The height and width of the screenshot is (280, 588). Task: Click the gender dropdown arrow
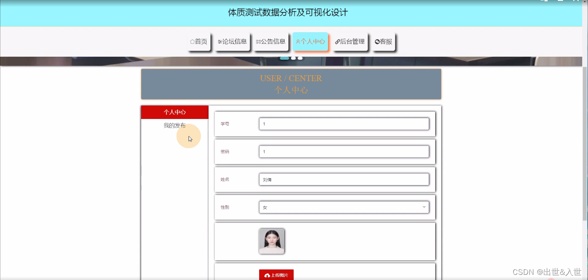[424, 207]
